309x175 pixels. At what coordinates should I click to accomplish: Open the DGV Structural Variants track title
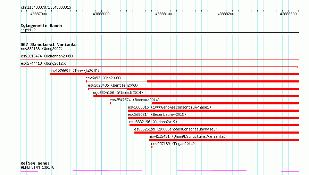point(49,45)
